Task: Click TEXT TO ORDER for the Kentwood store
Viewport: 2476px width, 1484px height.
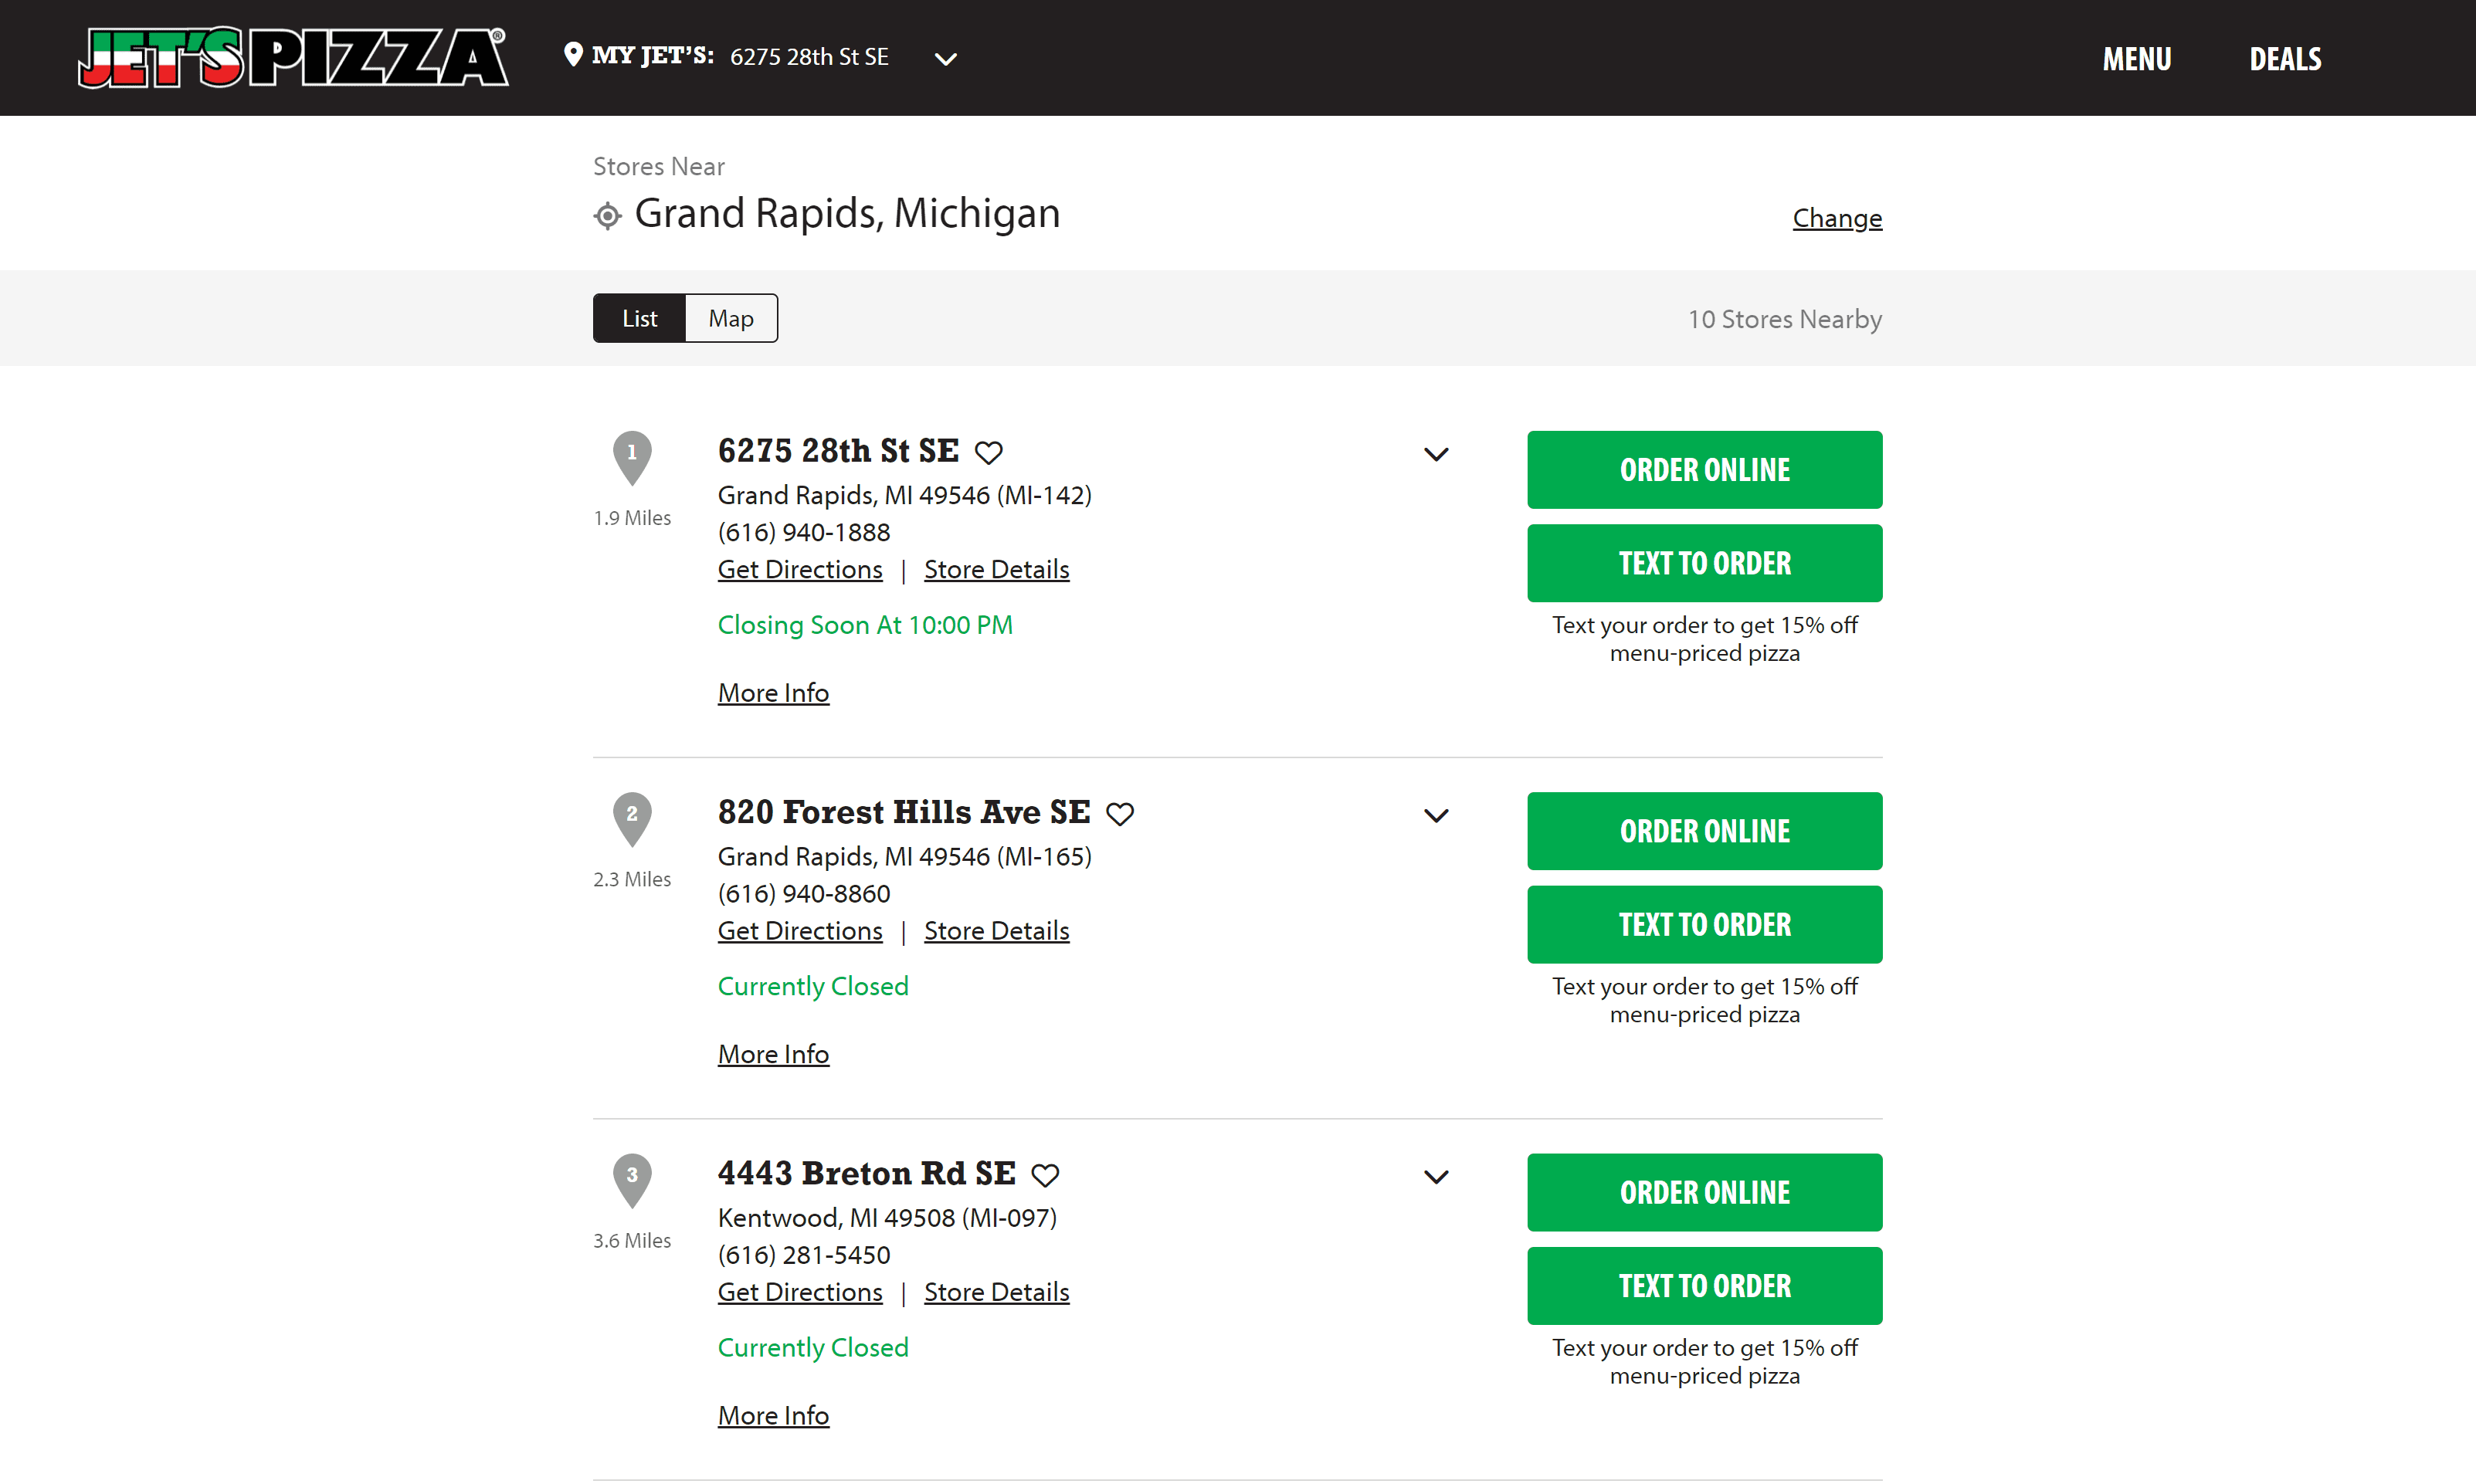Action: tap(1704, 1285)
